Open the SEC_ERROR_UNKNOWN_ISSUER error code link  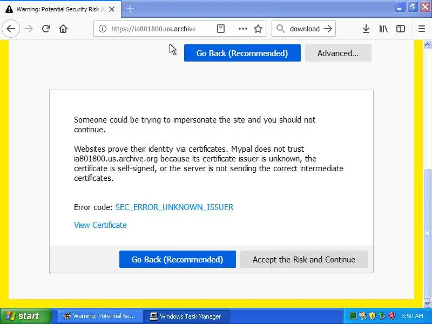(174, 207)
